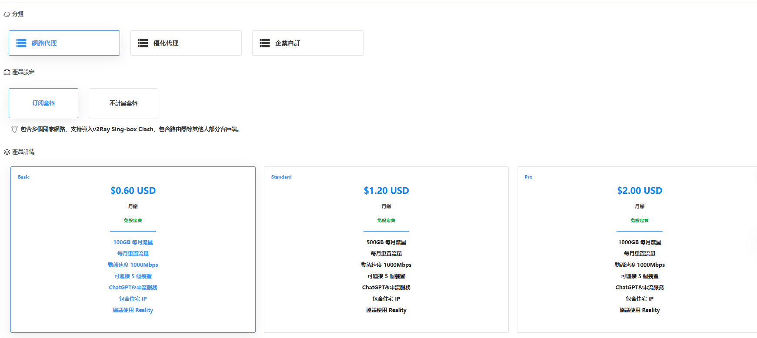
Task: Click the server icon in 企業自訂 card
Action: (x=265, y=43)
